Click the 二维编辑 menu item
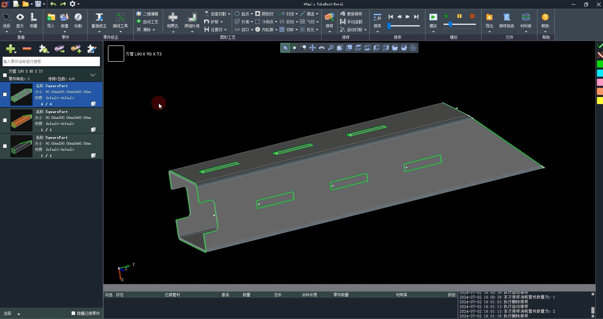The height and width of the screenshot is (319, 603). tap(148, 14)
